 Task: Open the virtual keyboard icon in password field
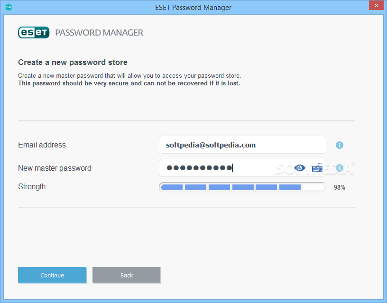point(317,168)
